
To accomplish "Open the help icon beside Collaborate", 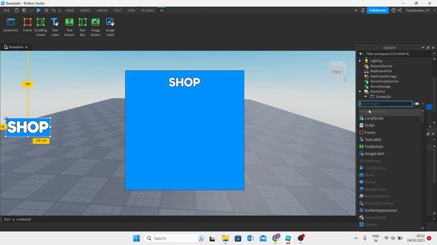I will (393, 10).
